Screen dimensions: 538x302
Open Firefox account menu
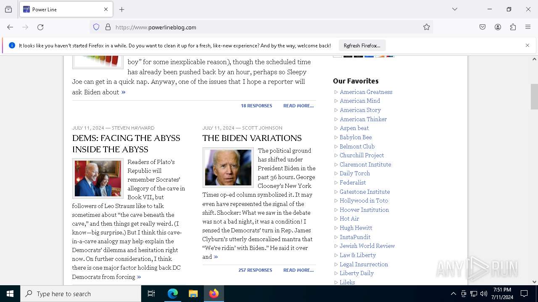[498, 27]
